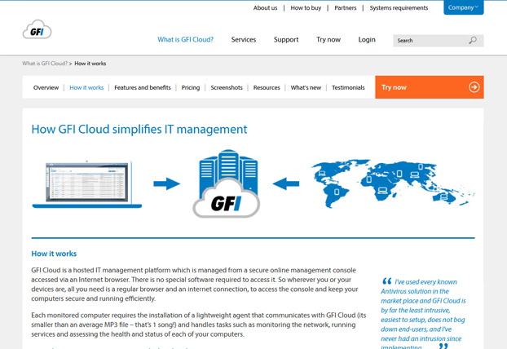The image size is (507, 349).
Task: Open the How to buy link
Action: click(306, 8)
